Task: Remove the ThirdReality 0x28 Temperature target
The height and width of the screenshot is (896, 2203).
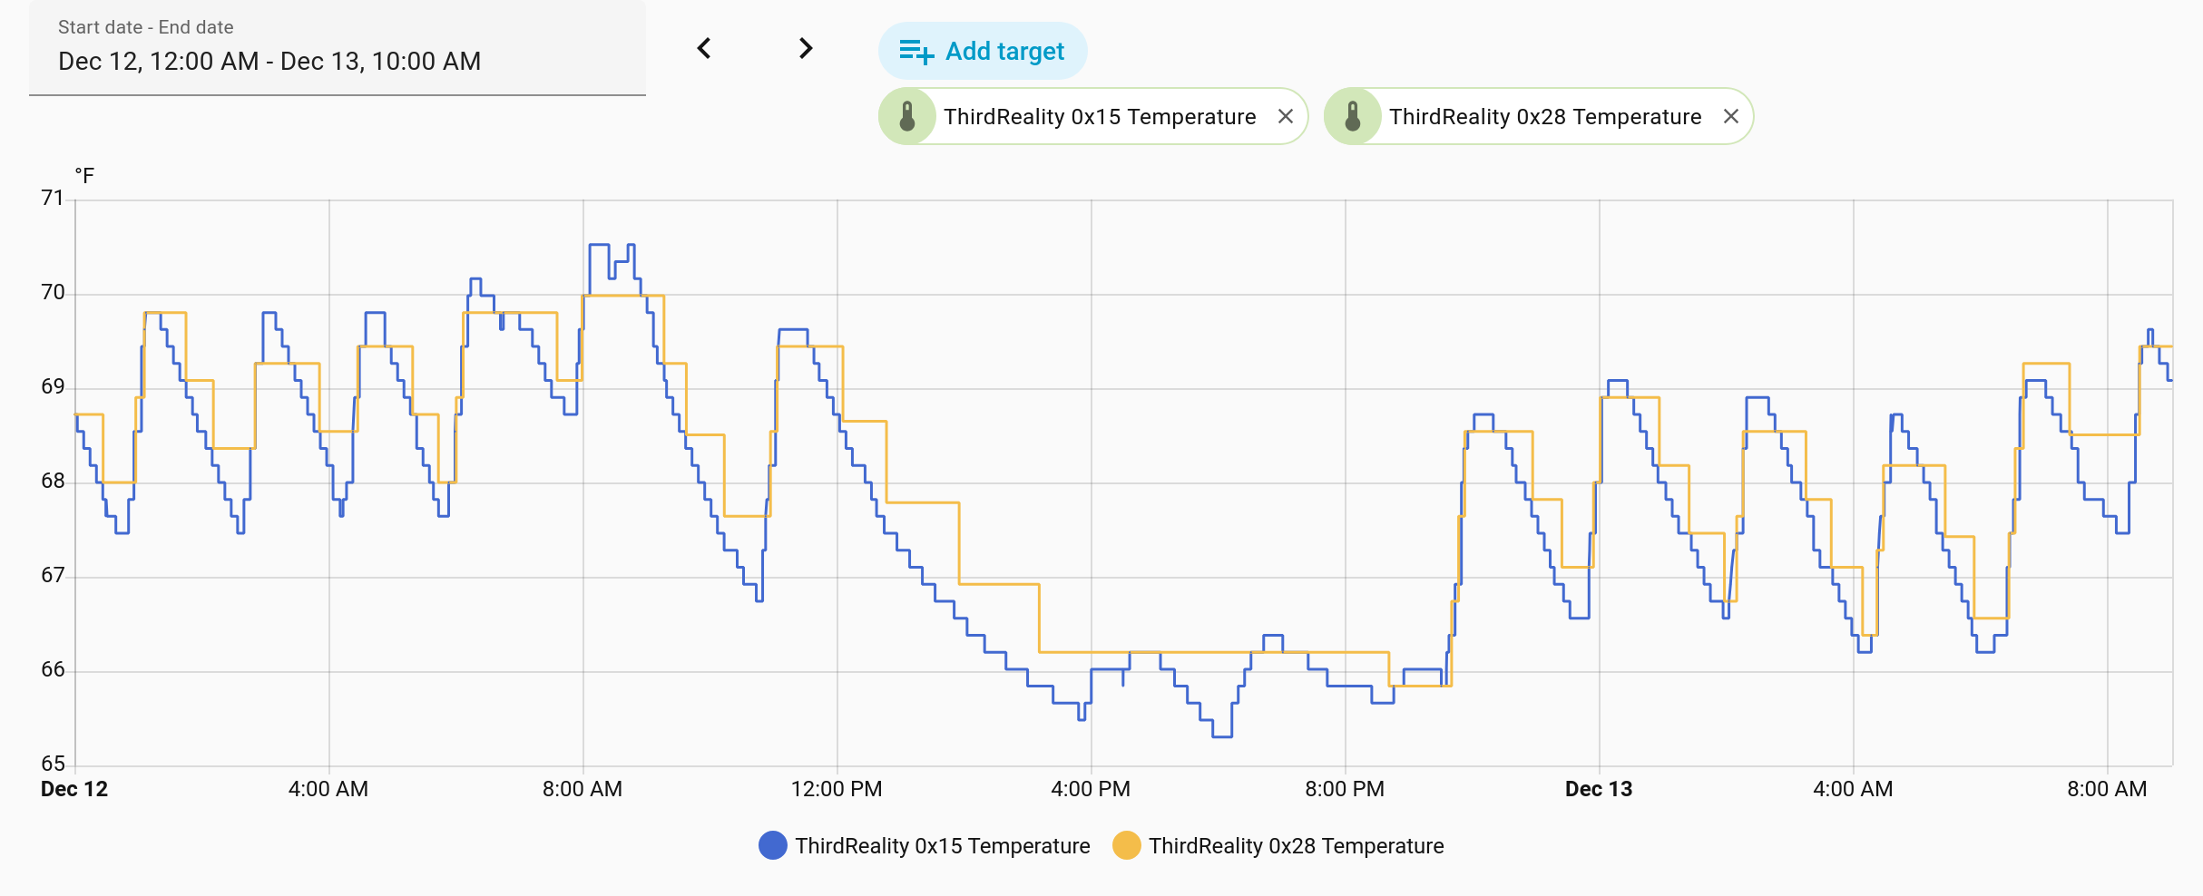Action: click(x=1731, y=116)
